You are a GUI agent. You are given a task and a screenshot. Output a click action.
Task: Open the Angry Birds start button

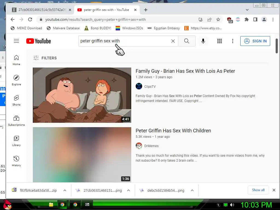tap(7, 205)
